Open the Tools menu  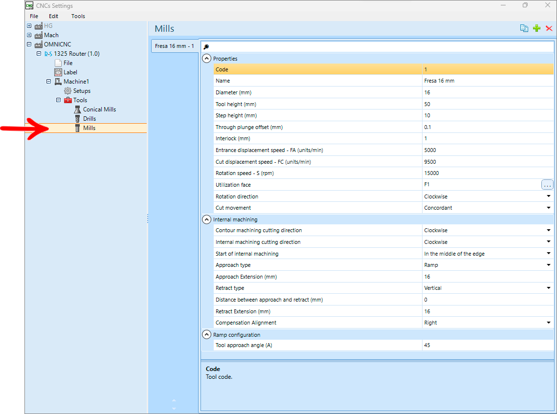pos(78,16)
